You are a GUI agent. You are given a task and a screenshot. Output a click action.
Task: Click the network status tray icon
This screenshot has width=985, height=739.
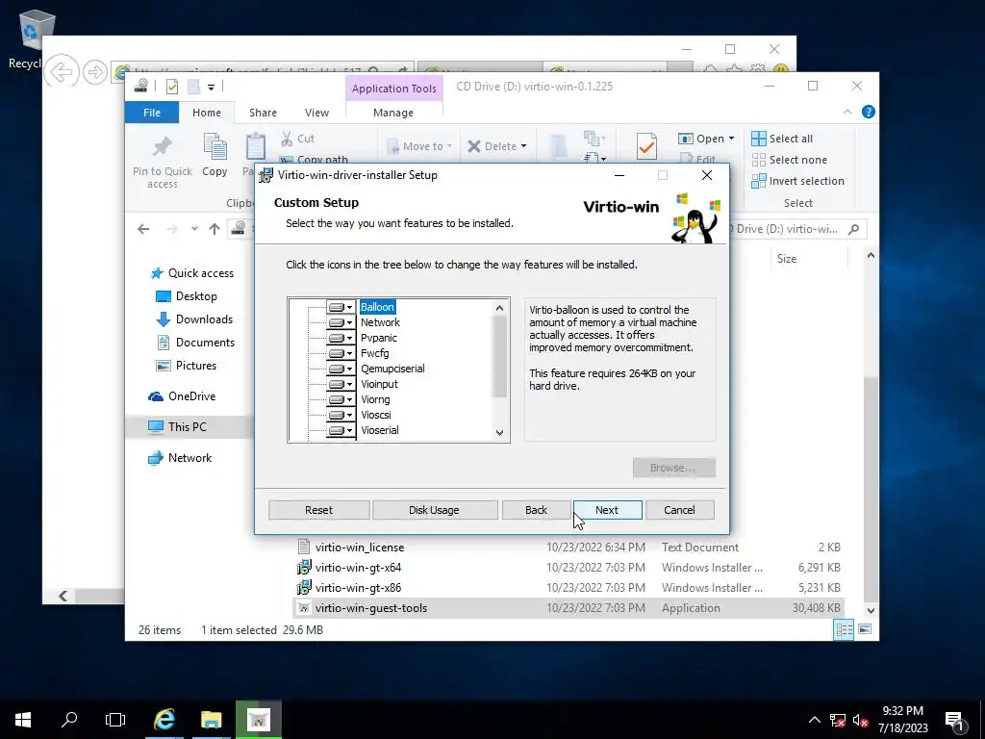838,720
